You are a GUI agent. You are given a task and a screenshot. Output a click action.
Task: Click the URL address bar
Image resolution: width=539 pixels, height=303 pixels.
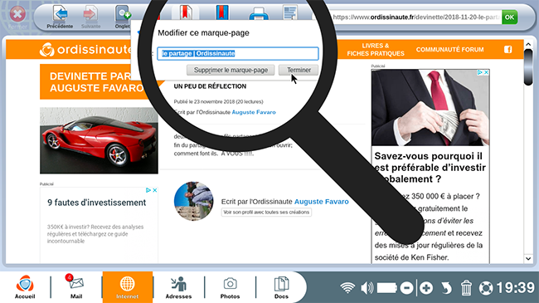416,17
